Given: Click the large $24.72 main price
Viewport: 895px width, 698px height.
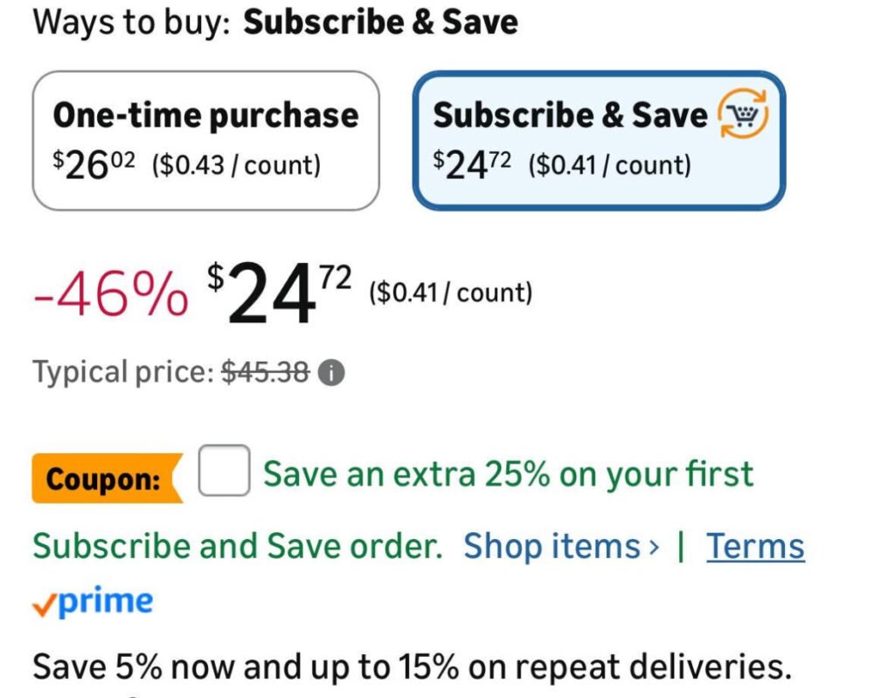Looking at the screenshot, I should 280,294.
